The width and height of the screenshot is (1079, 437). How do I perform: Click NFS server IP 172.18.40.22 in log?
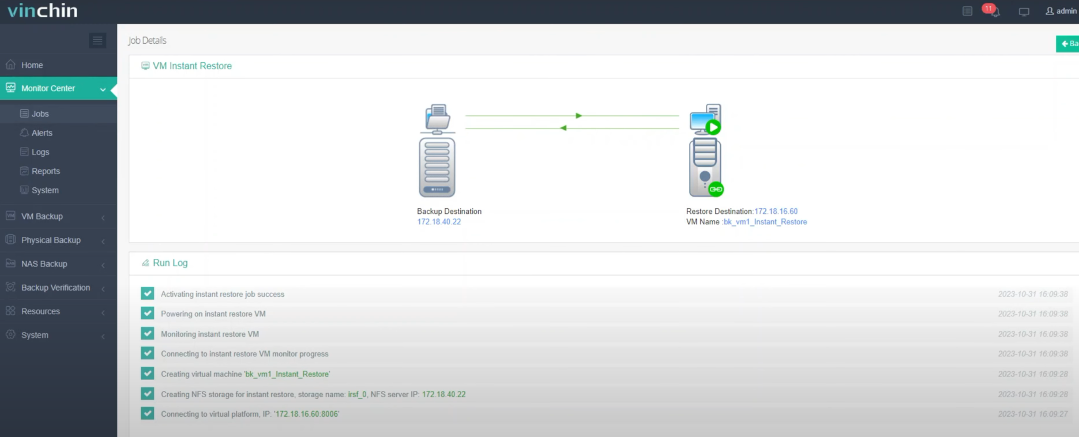click(443, 394)
